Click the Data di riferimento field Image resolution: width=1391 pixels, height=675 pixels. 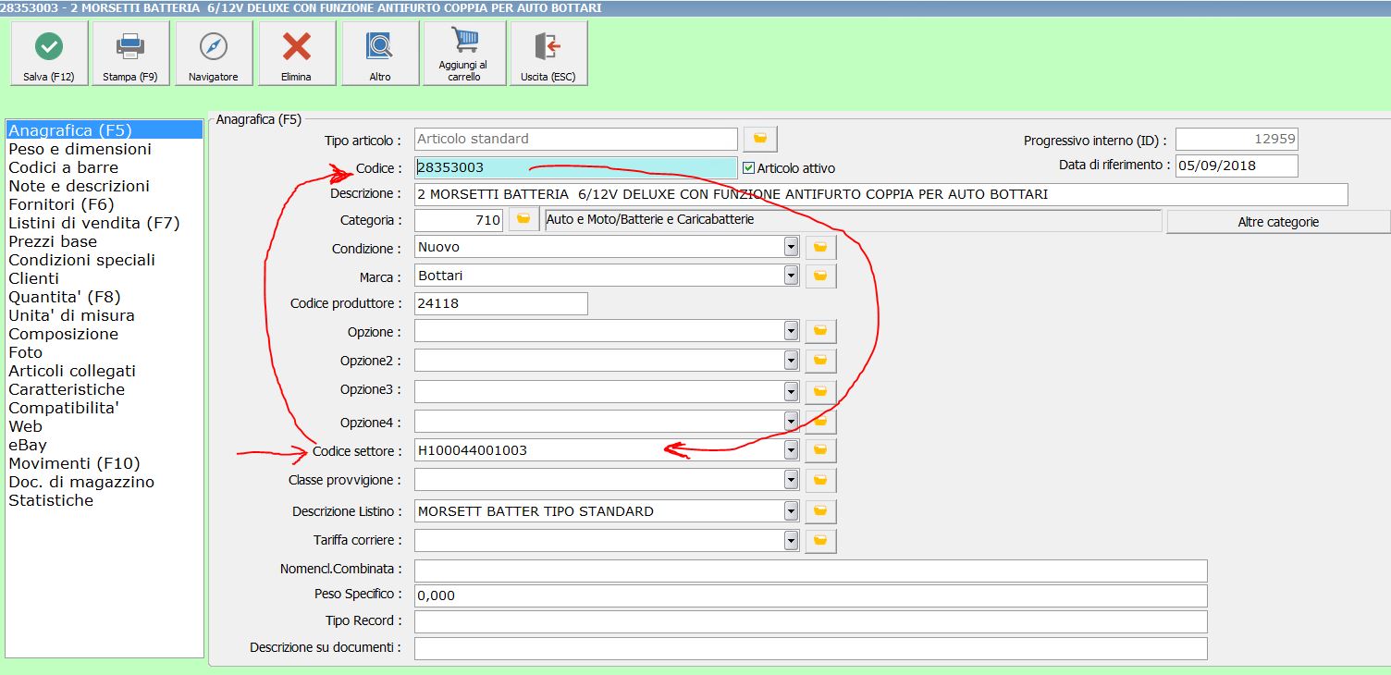pos(1237,166)
